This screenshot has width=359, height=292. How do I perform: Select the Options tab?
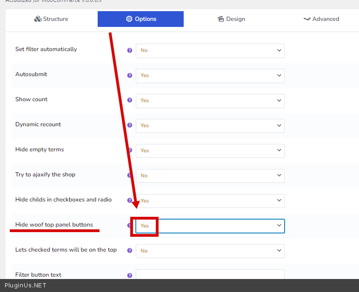140,19
